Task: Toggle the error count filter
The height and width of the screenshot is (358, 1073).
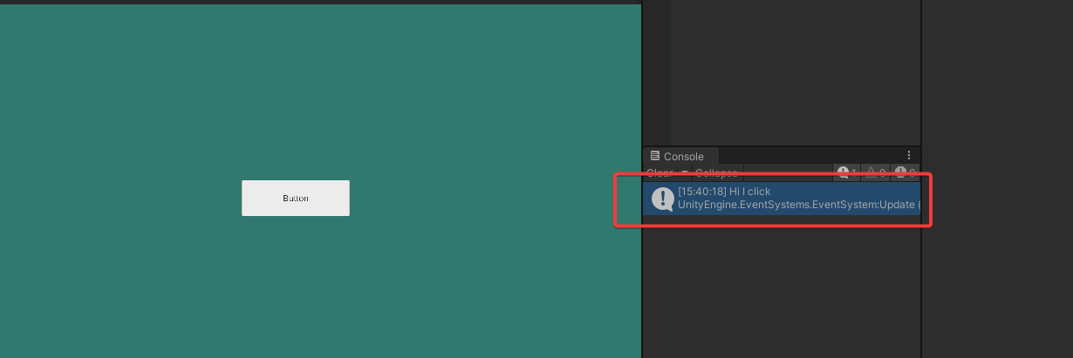Action: click(905, 172)
